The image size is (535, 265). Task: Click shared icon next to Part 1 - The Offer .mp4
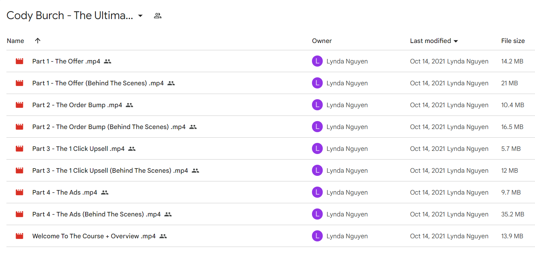[107, 61]
